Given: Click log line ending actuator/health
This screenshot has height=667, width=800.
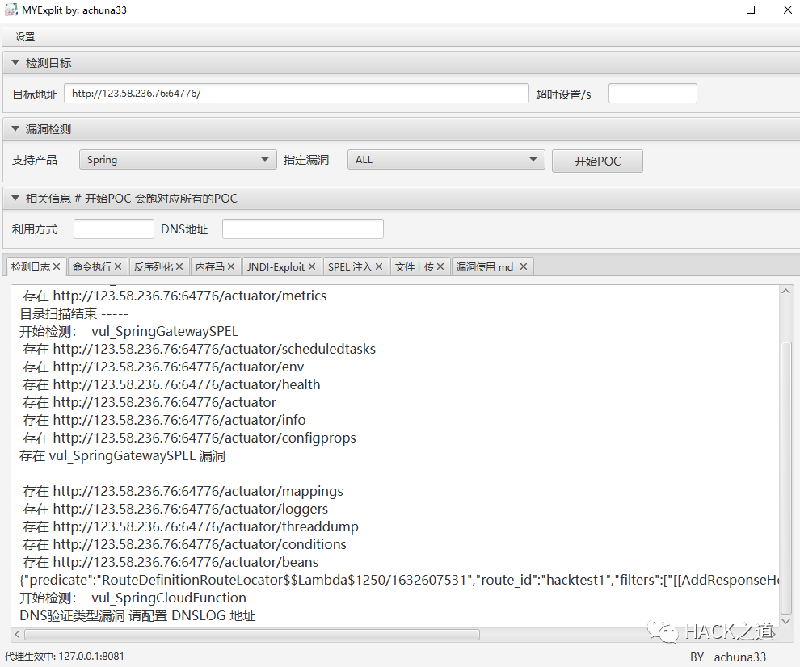Looking at the screenshot, I should [171, 384].
